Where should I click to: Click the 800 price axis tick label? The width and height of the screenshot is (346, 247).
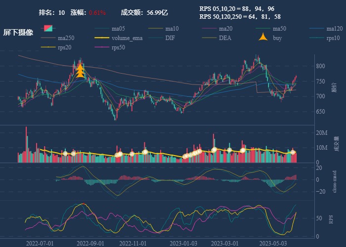pos(320,66)
